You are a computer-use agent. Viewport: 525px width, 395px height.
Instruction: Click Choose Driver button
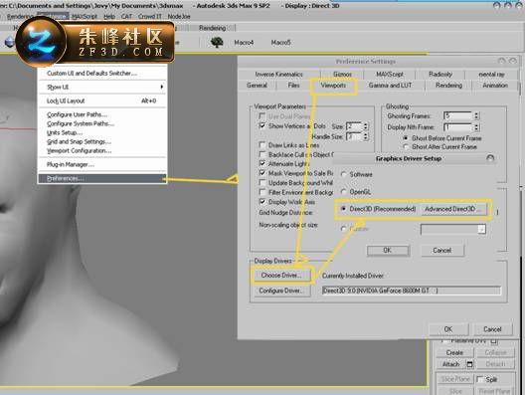[281, 276]
